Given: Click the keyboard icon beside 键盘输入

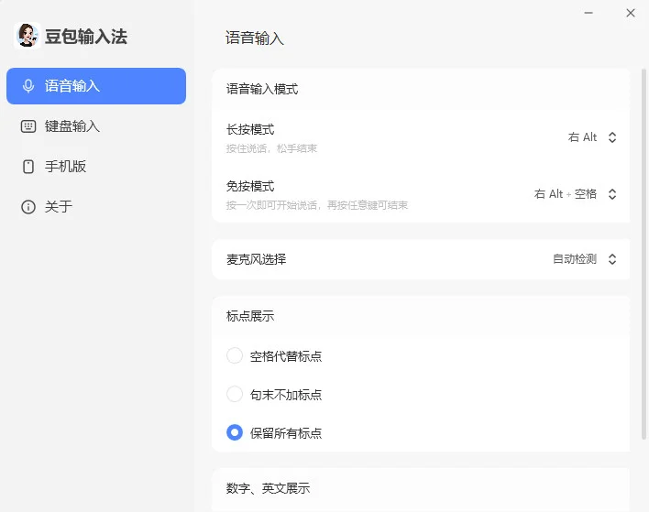Looking at the screenshot, I should pyautogui.click(x=28, y=126).
